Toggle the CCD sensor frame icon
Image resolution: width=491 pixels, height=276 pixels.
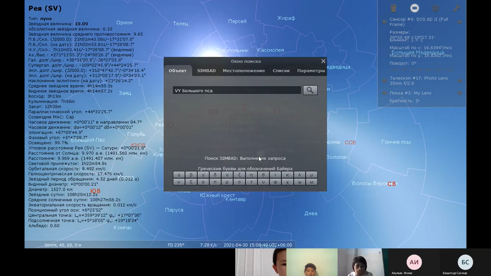pos(414,8)
